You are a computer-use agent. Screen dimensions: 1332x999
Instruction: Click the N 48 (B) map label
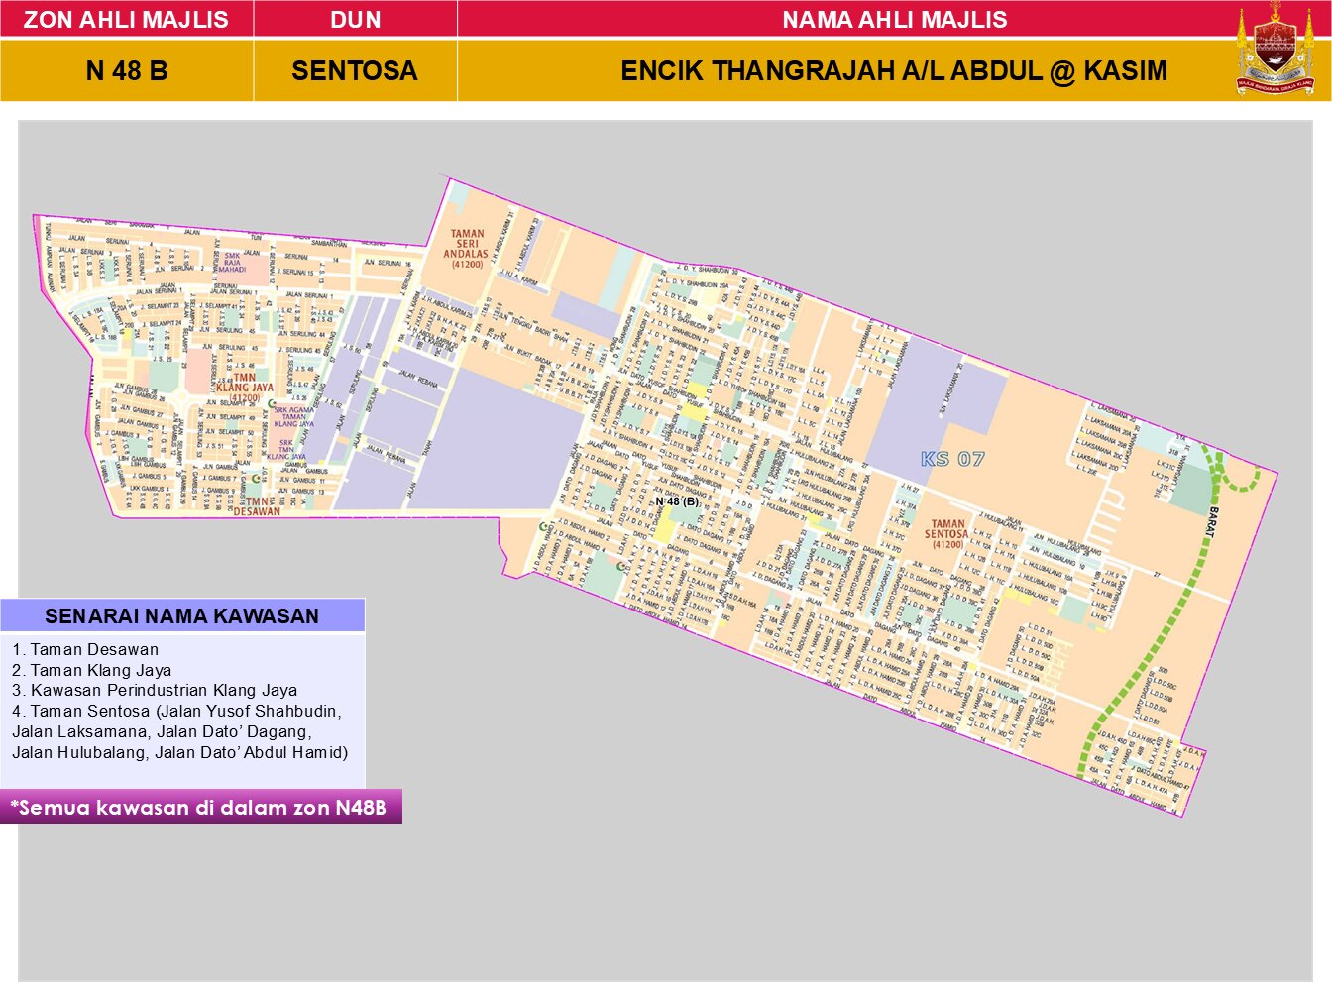[677, 501]
